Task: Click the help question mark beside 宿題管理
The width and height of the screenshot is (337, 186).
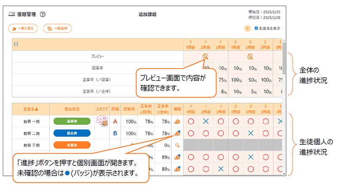Action: [x=43, y=14]
